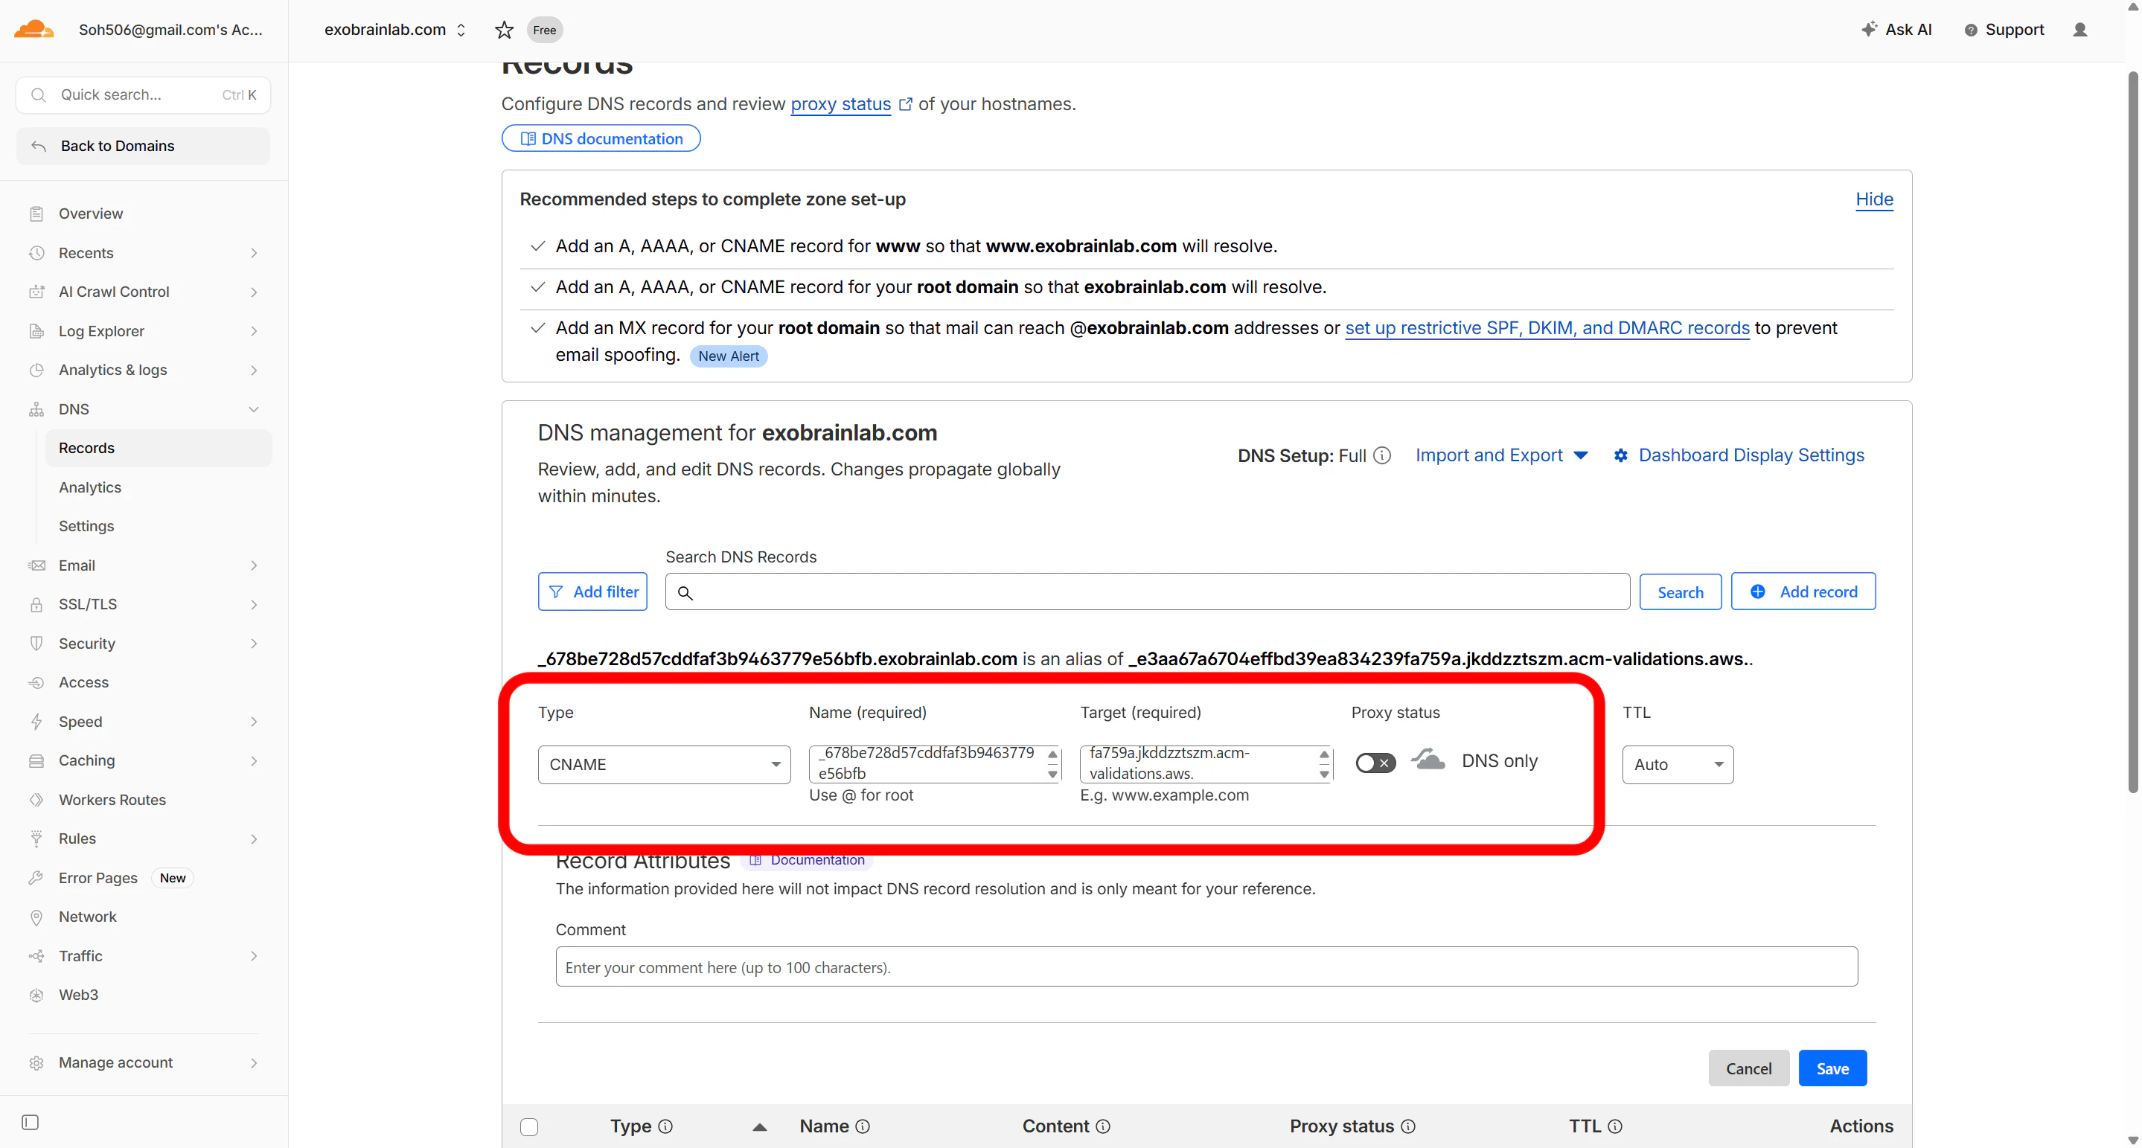The image size is (2142, 1148).
Task: Expand the Speed sidebar section
Action: tap(254, 722)
